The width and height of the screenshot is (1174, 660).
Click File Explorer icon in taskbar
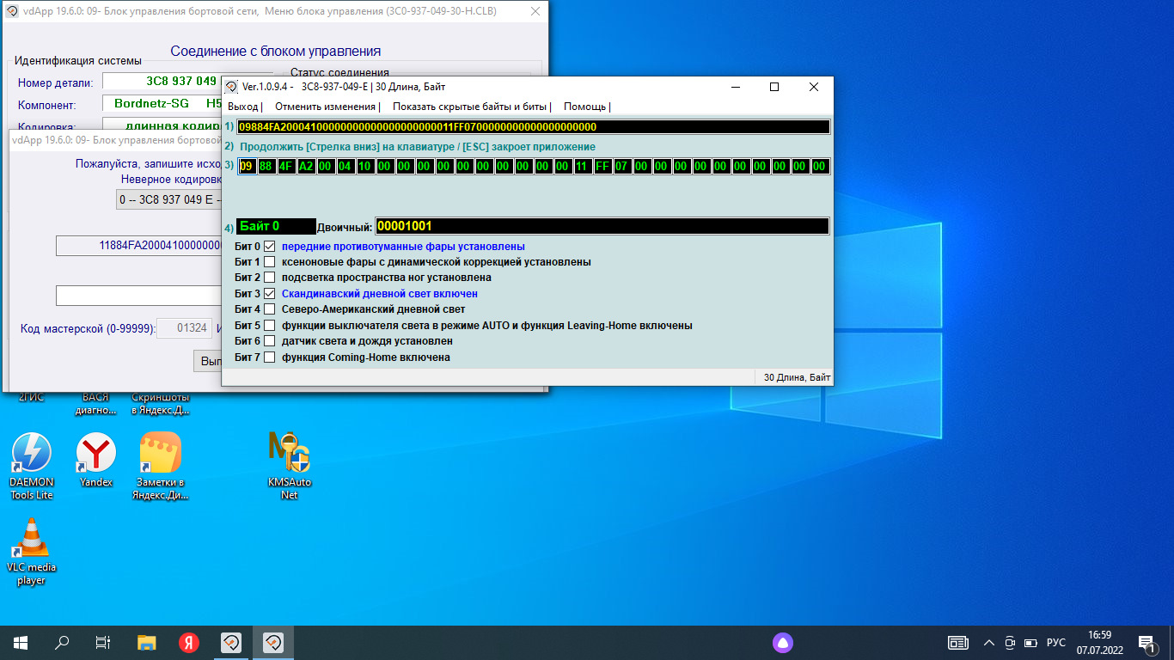point(147,643)
